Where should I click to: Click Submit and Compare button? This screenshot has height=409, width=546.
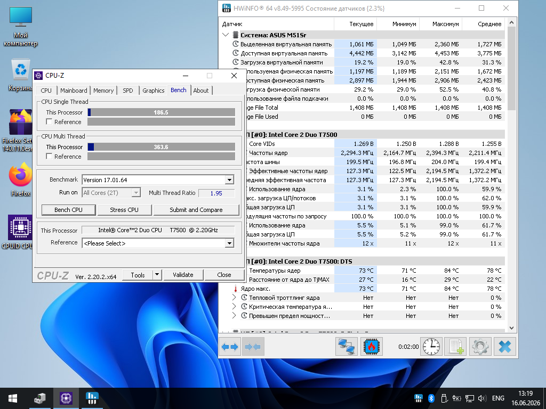coord(196,210)
